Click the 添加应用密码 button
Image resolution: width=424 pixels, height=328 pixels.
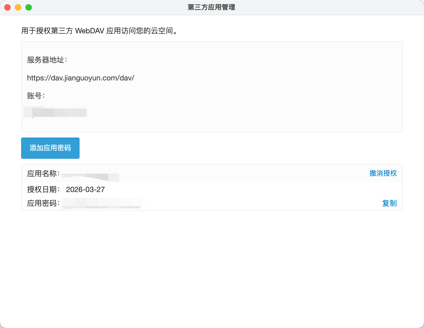pos(50,148)
